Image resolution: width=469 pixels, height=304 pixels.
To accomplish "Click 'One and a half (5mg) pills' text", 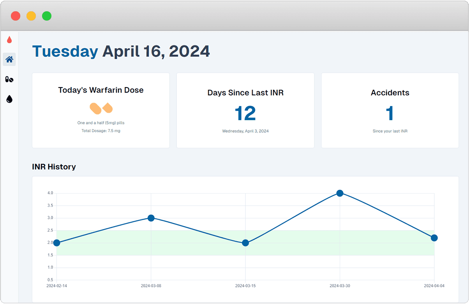I will [x=101, y=123].
